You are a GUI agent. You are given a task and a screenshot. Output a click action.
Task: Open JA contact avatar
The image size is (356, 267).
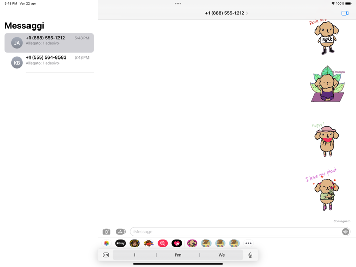(x=17, y=43)
